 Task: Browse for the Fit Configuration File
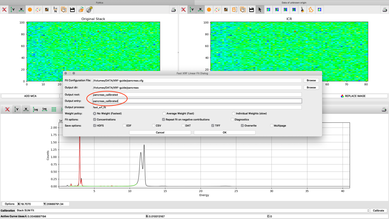(311, 80)
